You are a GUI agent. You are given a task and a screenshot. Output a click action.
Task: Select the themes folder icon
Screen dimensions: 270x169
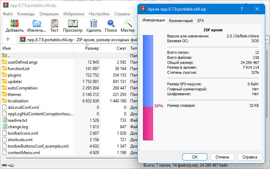4,94
